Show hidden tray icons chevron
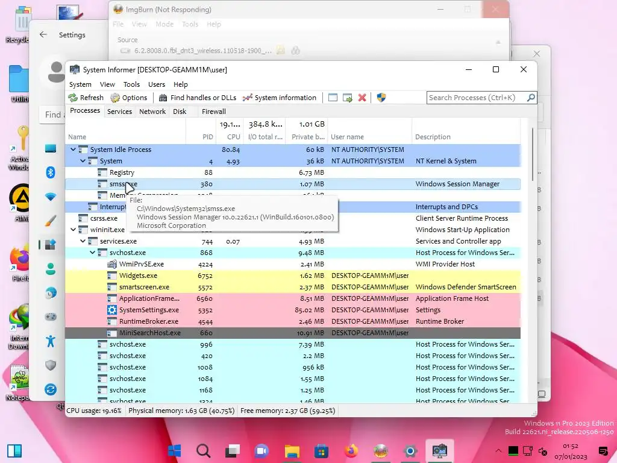This screenshot has height=463, width=617. pos(498,451)
